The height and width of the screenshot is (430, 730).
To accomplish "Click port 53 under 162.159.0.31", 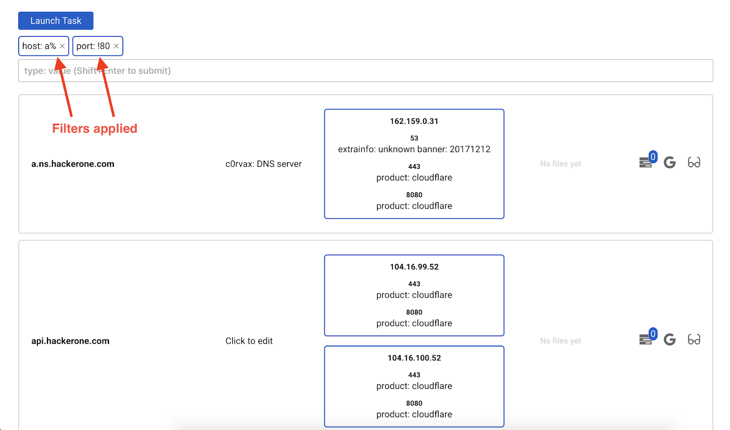I will [x=414, y=138].
